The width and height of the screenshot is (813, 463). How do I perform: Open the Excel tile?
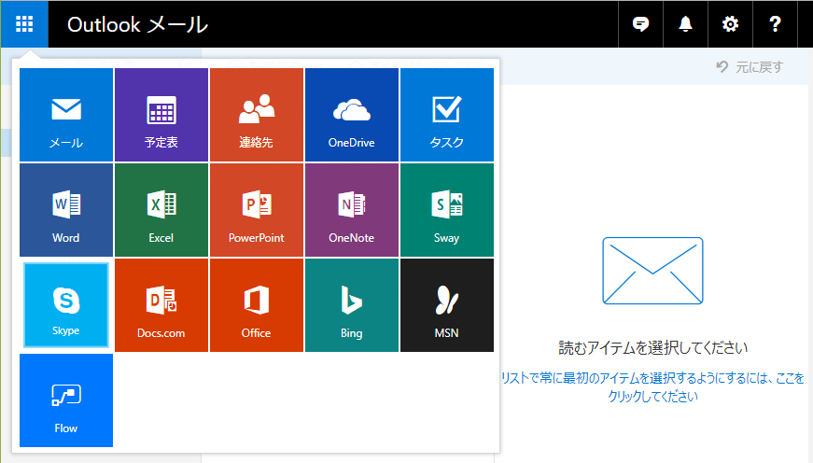161,210
